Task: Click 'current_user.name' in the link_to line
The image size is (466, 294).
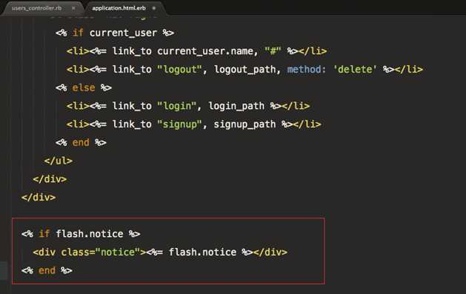Action: (204, 51)
